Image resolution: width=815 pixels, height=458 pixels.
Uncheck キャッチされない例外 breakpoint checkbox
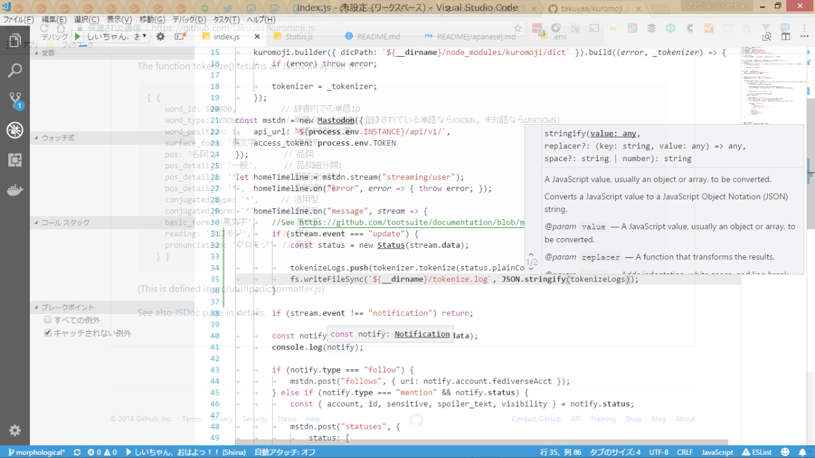pos(48,333)
